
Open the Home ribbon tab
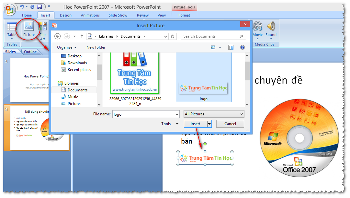click(x=27, y=15)
